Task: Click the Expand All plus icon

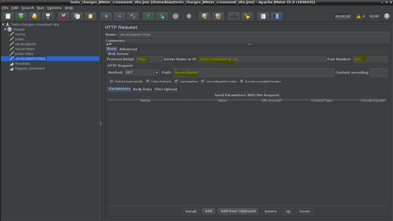Action: 106,16
